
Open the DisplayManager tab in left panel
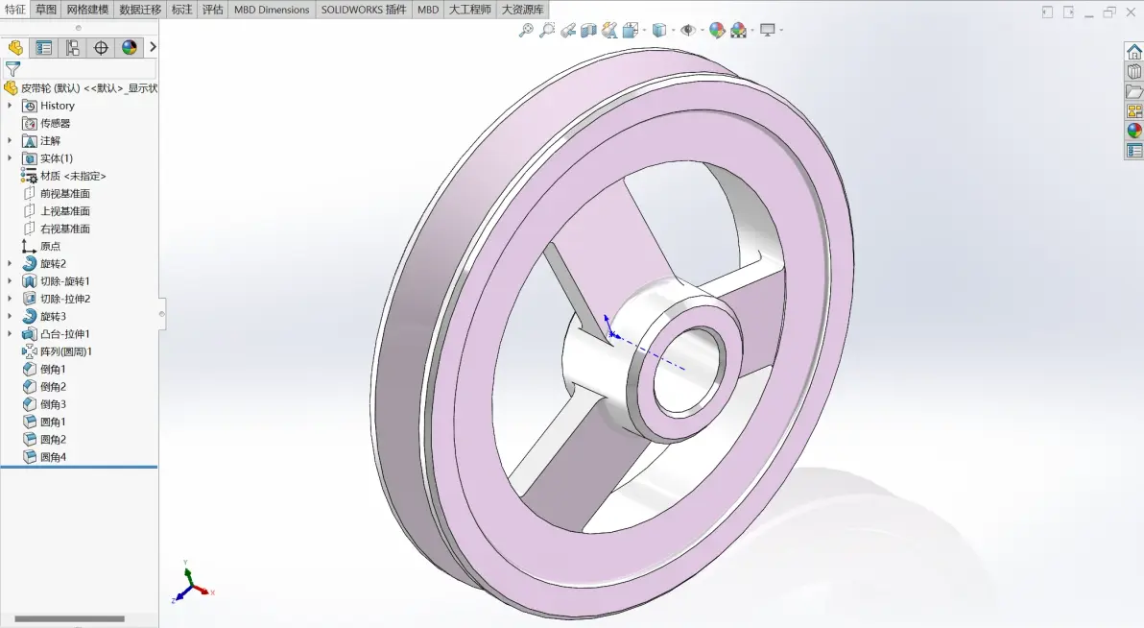pos(130,47)
